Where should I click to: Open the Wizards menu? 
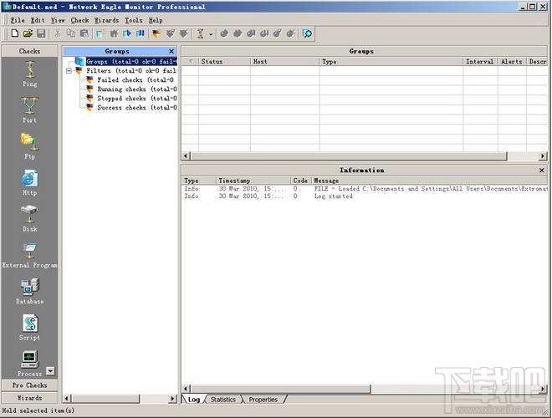pyautogui.click(x=107, y=20)
